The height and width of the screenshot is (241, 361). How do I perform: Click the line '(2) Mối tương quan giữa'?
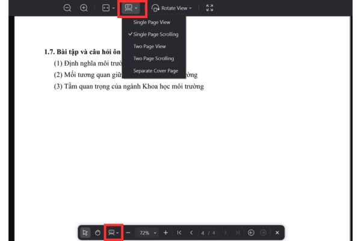click(88, 75)
